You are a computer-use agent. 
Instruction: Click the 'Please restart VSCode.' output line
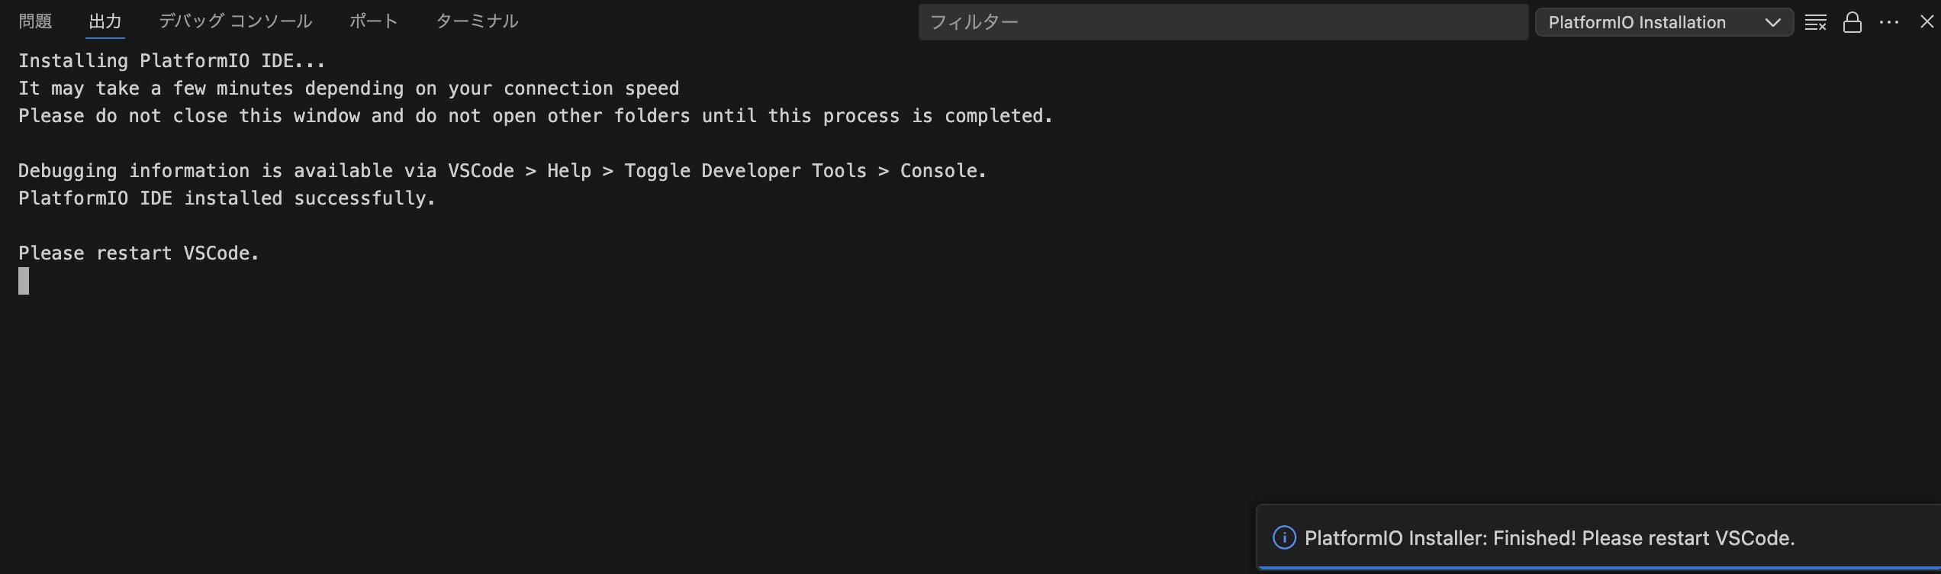pyautogui.click(x=139, y=253)
